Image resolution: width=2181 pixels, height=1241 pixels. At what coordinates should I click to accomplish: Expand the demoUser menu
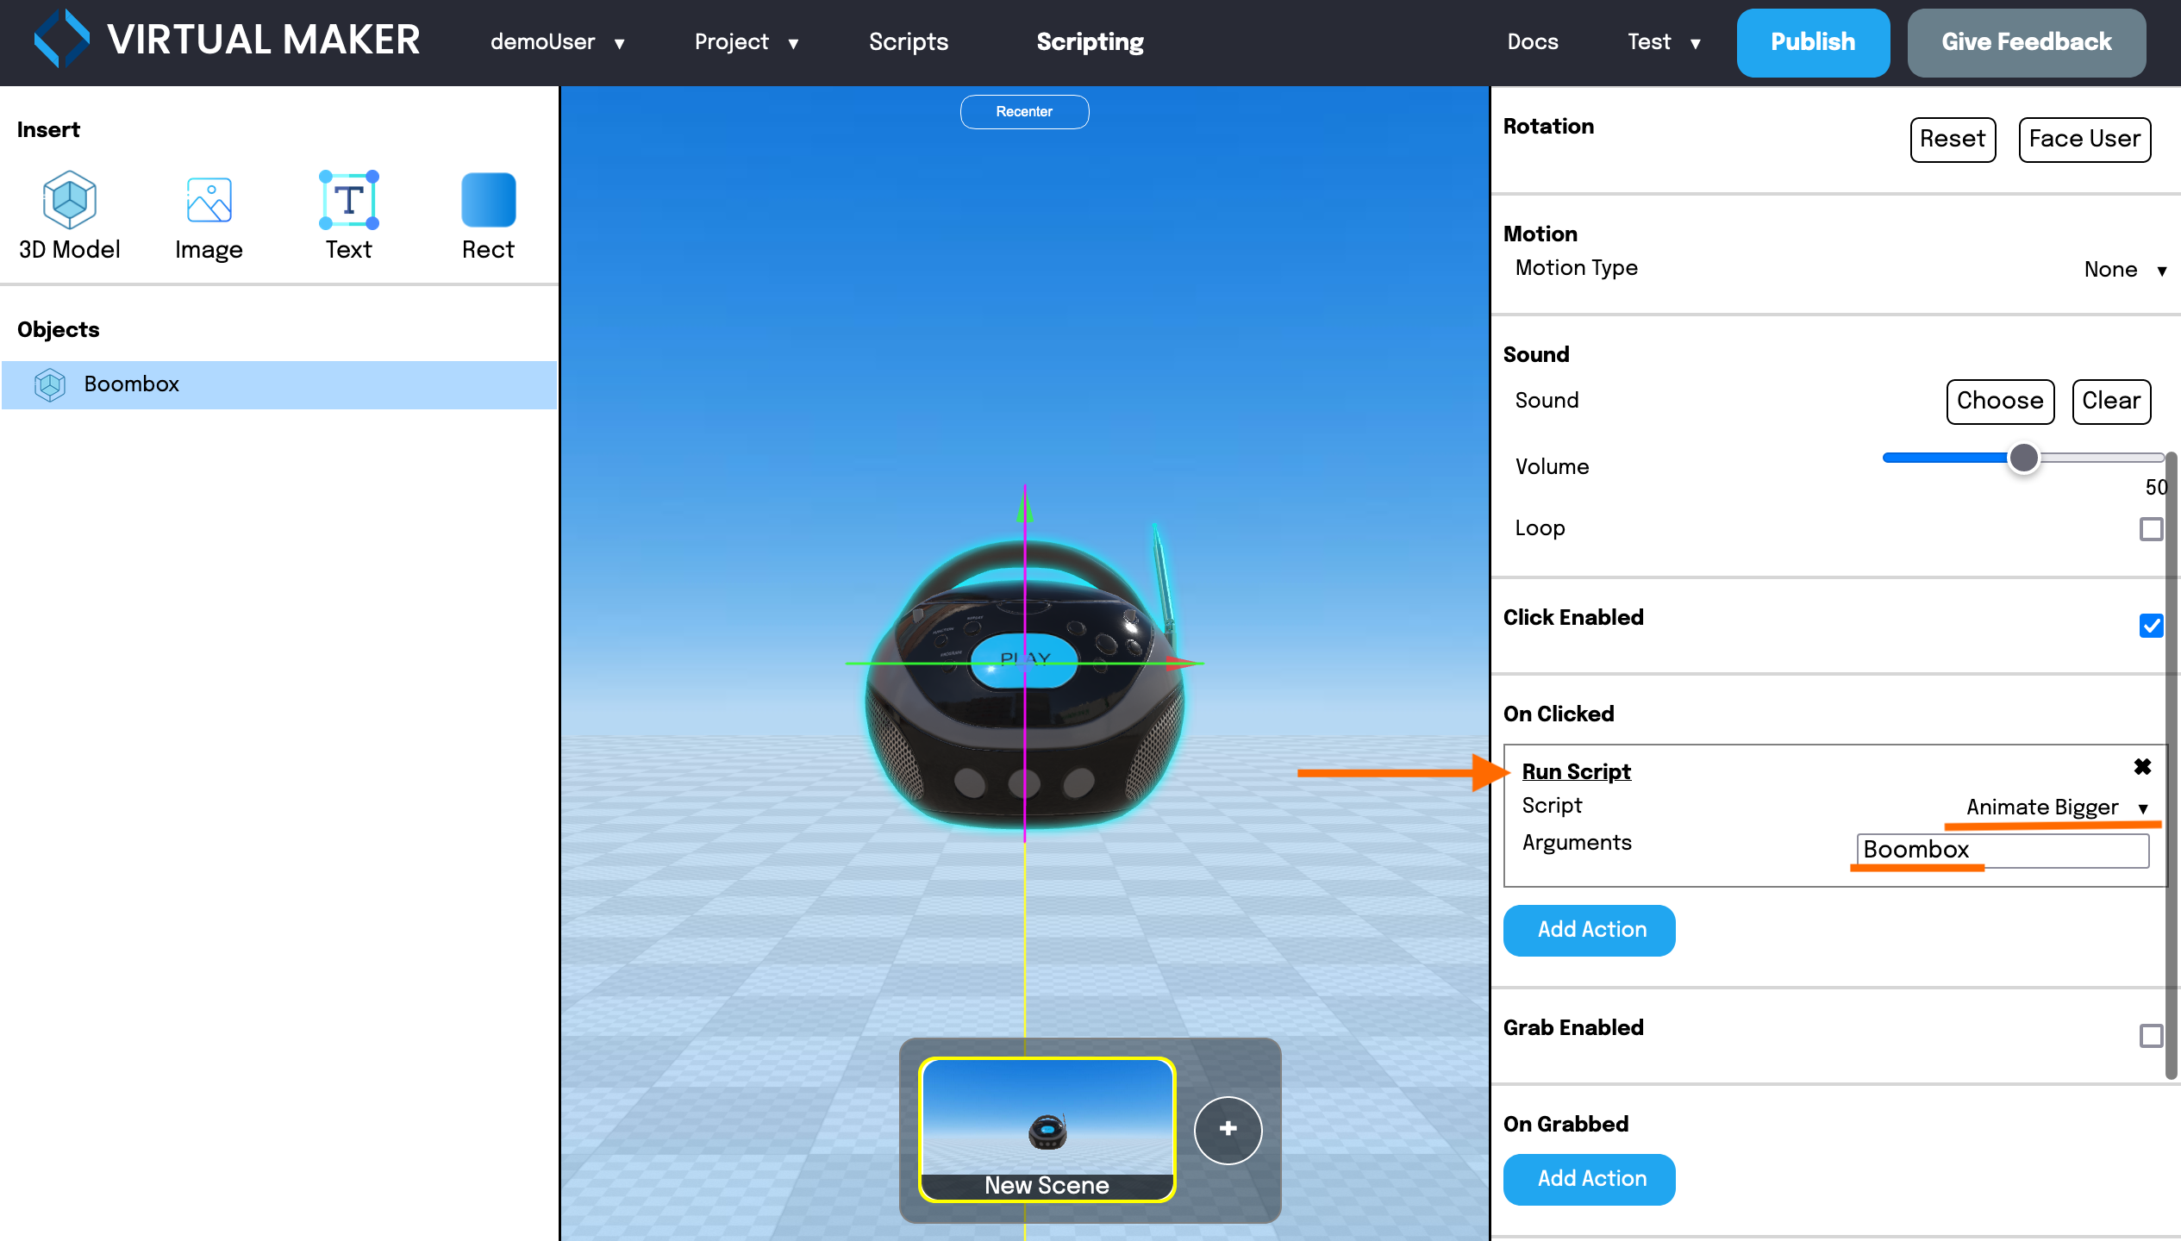pos(557,41)
